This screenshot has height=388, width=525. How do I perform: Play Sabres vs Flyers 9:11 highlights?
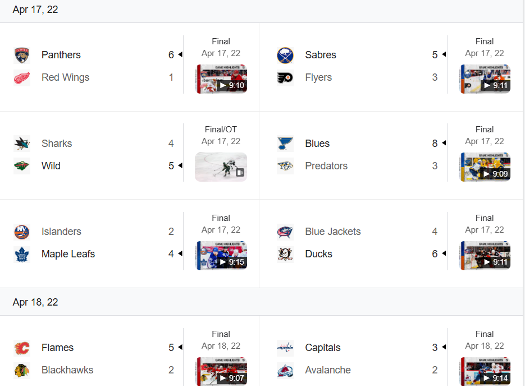(x=485, y=79)
